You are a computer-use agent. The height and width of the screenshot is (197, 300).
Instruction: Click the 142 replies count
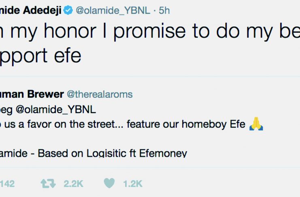click(x=7, y=184)
